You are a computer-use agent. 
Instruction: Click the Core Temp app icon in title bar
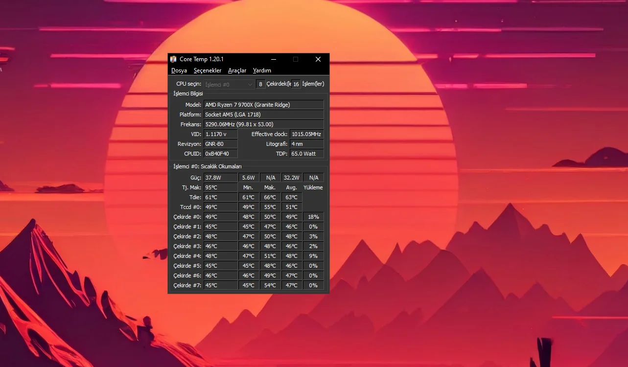(x=173, y=59)
